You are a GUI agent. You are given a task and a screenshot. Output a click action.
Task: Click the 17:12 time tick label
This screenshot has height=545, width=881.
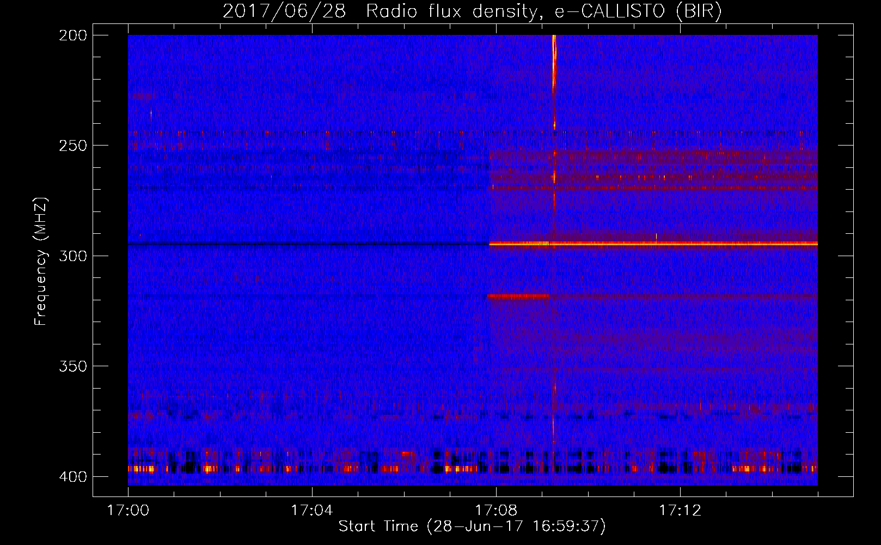click(680, 510)
